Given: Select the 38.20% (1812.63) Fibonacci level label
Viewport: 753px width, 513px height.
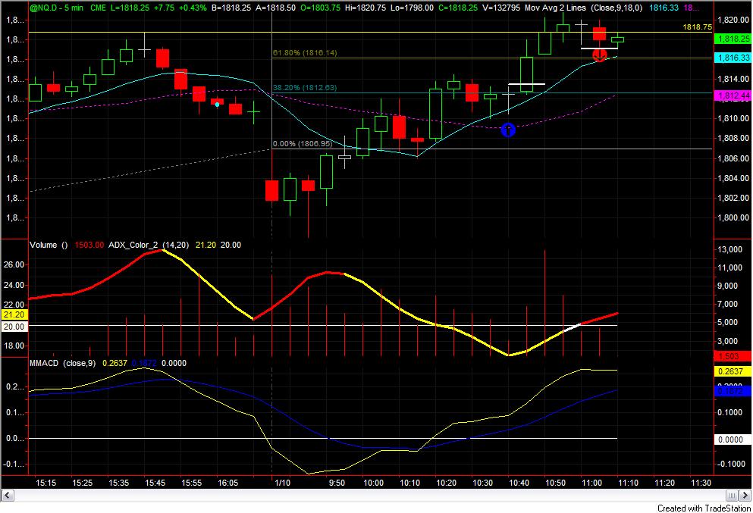Looking at the screenshot, I should pyautogui.click(x=304, y=88).
